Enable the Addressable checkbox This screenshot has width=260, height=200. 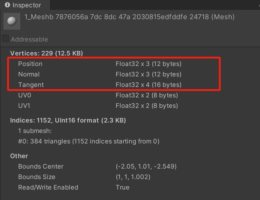6,39
